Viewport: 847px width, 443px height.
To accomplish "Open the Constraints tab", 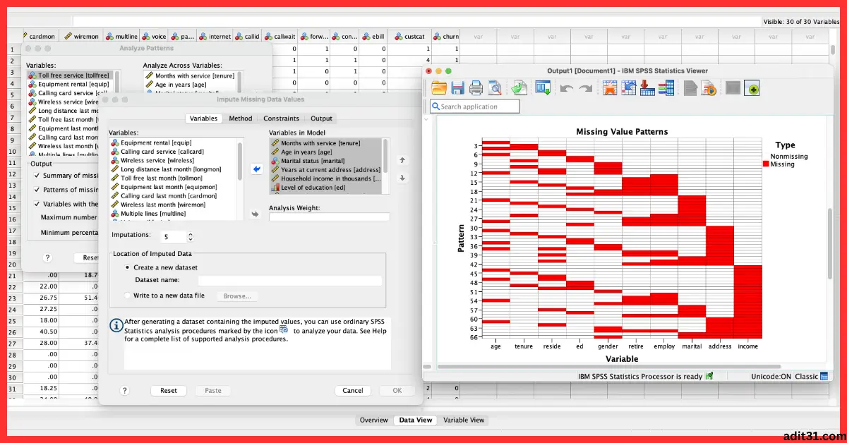I will [281, 119].
